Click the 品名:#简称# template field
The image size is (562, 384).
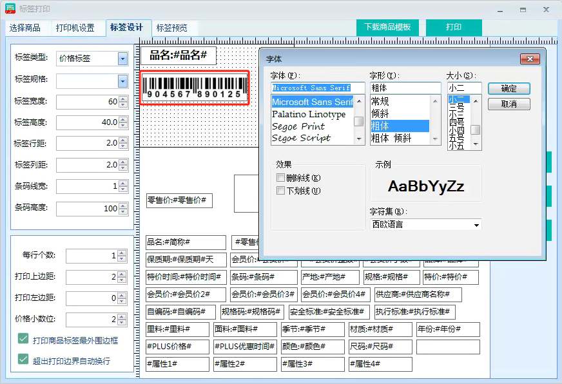[186, 242]
